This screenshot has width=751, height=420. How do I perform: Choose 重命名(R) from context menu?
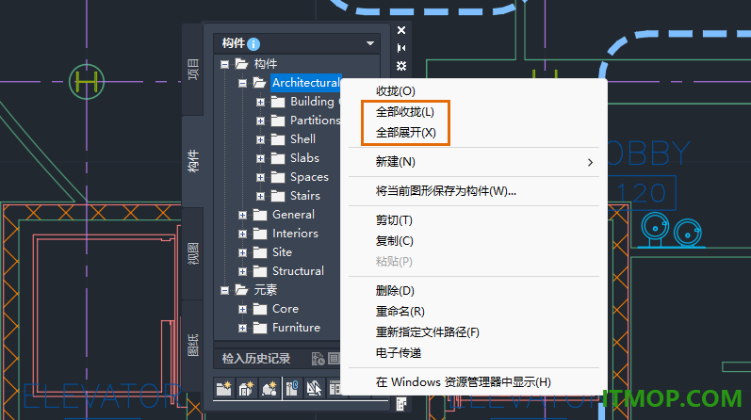click(400, 312)
